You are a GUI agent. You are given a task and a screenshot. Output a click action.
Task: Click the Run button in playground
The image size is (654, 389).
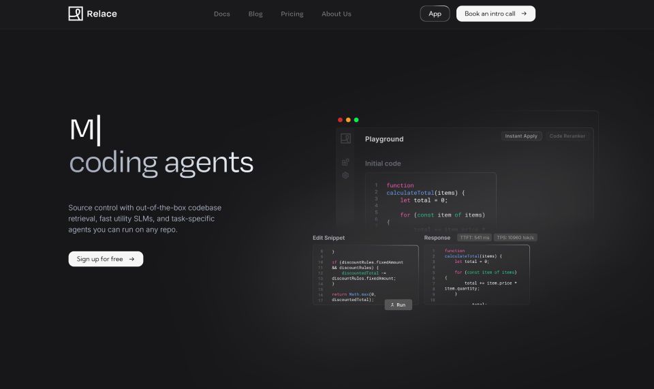(x=398, y=305)
